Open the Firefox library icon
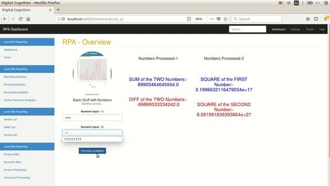Image resolution: width=330 pixels, height=186 pixels. point(308,19)
